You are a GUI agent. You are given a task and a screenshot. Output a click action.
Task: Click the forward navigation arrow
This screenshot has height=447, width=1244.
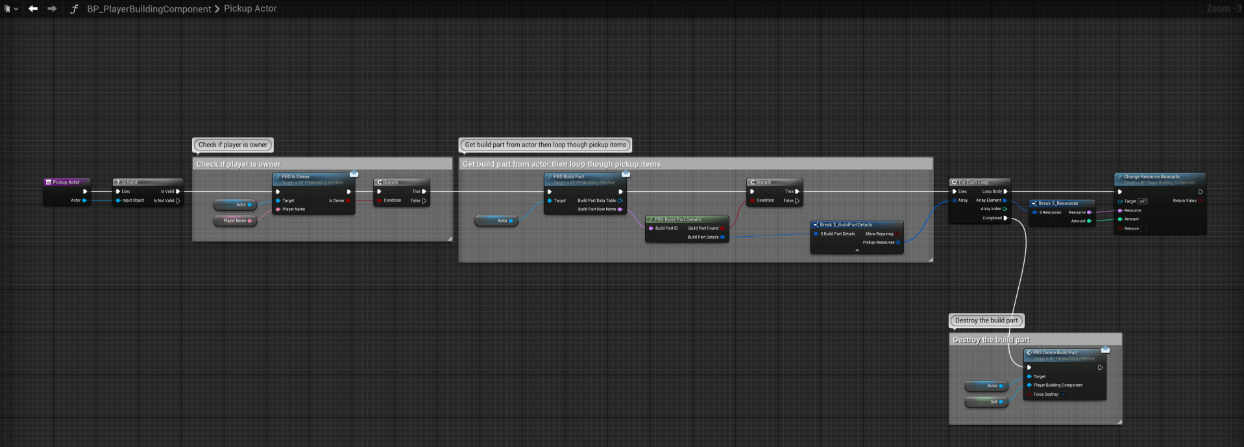click(52, 8)
